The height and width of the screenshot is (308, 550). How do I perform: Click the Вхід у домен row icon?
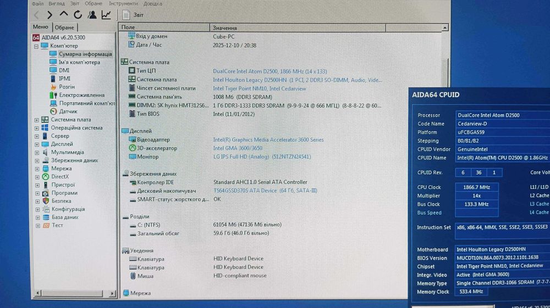click(131, 36)
